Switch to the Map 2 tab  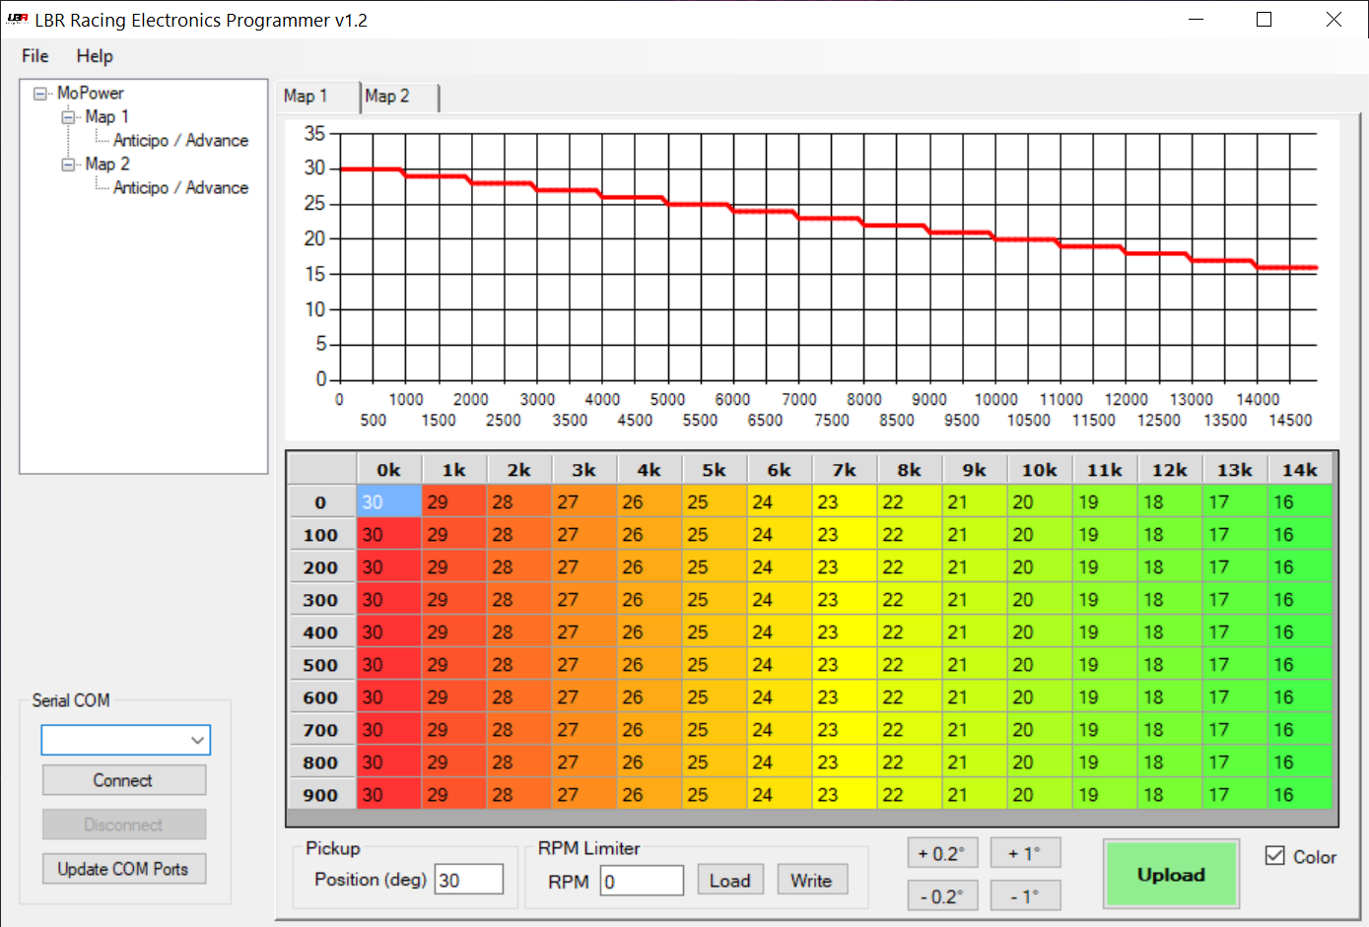(399, 97)
